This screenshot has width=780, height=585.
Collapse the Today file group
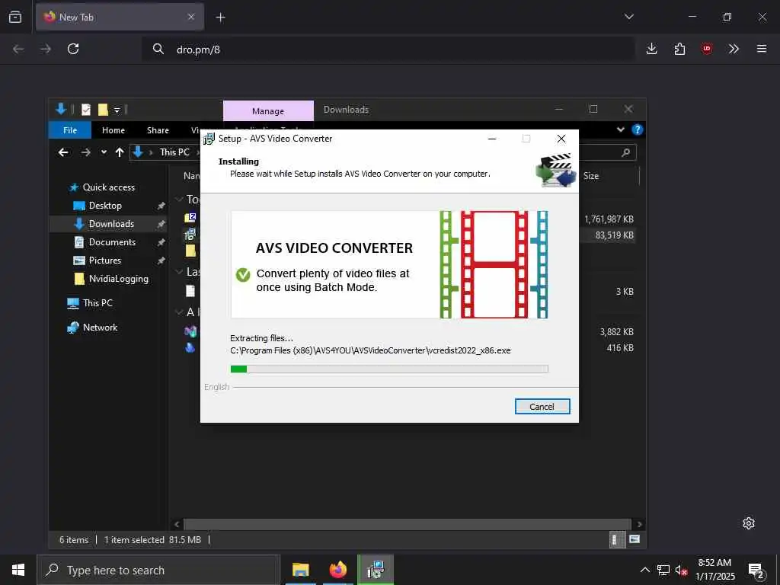tap(179, 200)
